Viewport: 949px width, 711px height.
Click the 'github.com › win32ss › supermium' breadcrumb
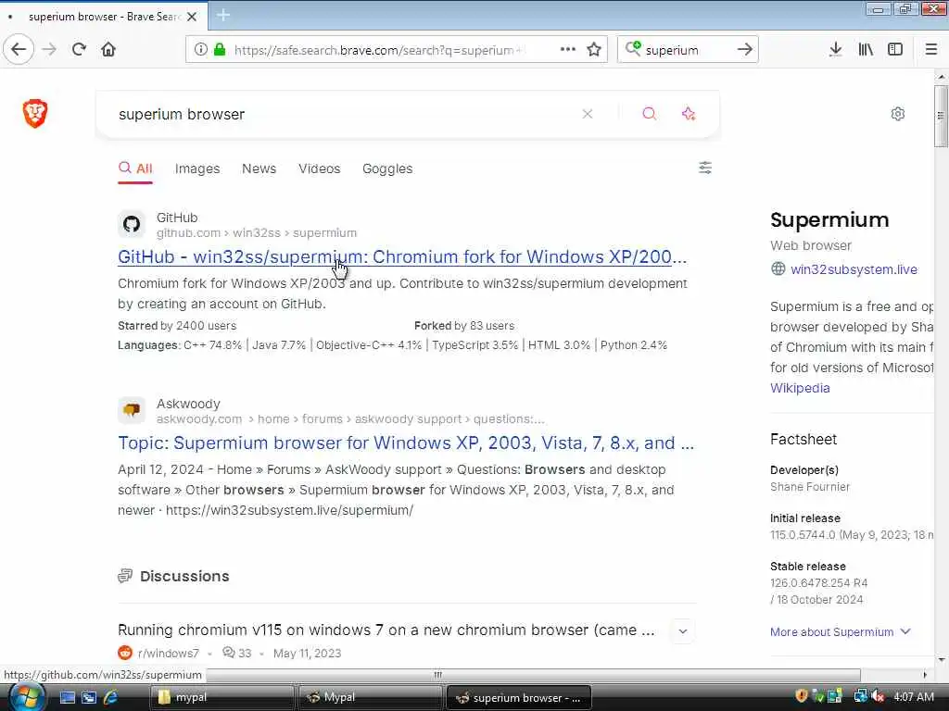257,232
